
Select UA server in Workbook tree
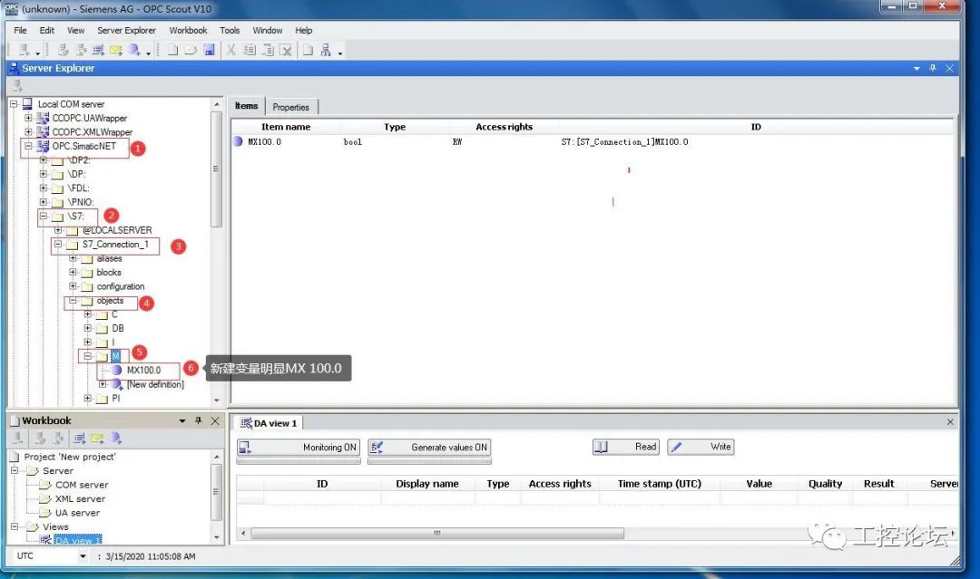[77, 513]
